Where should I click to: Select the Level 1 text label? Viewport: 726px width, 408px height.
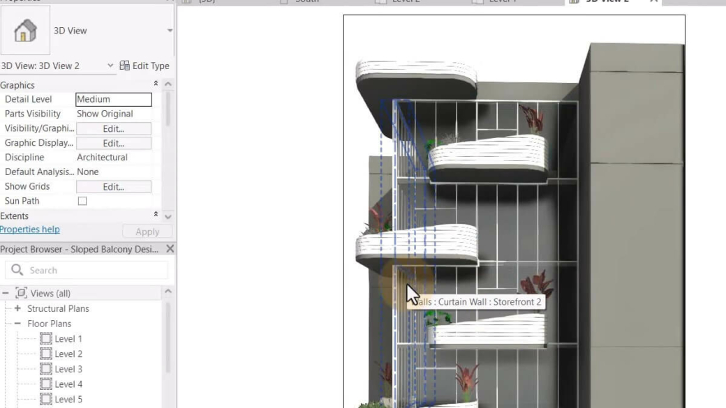point(68,339)
